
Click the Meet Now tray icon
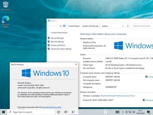pyautogui.click(x=127, y=112)
